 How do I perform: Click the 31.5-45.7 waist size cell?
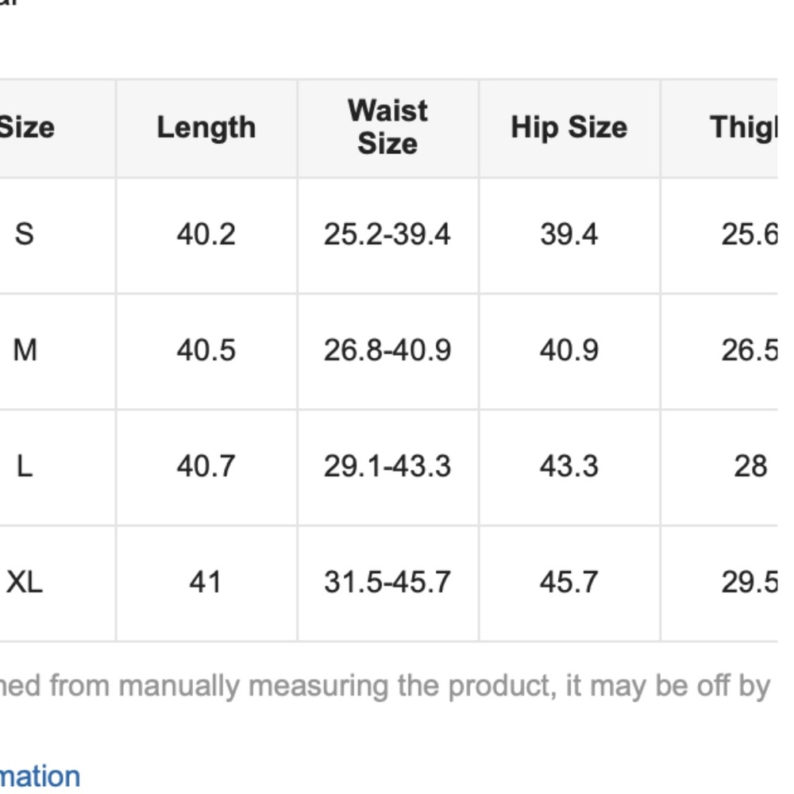tap(387, 582)
